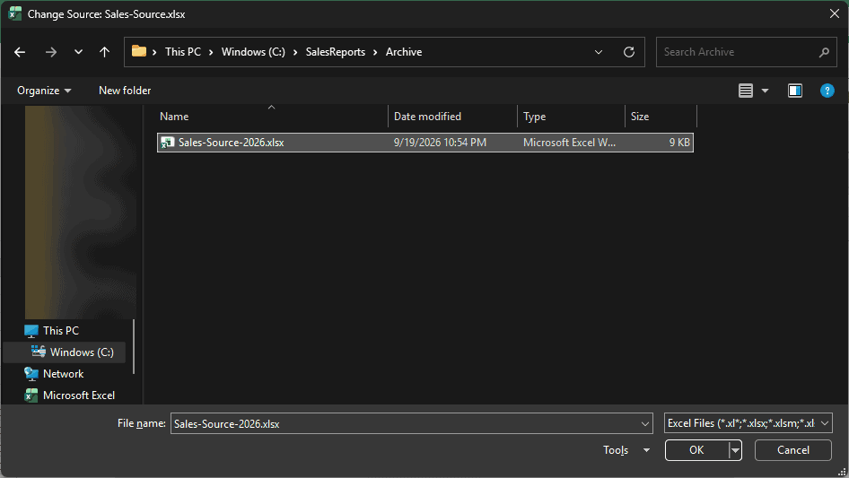Sort by Date modified column

tap(452, 117)
